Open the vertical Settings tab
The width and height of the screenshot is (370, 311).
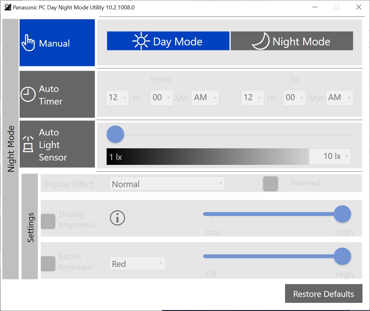[x=30, y=227]
